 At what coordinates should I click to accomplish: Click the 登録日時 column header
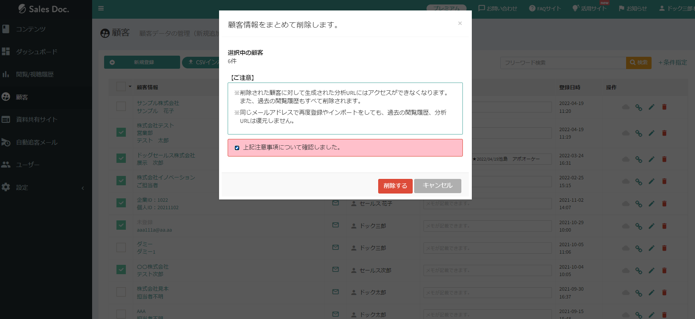coord(570,87)
